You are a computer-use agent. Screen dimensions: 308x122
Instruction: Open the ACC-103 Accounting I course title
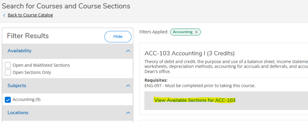click(189, 53)
